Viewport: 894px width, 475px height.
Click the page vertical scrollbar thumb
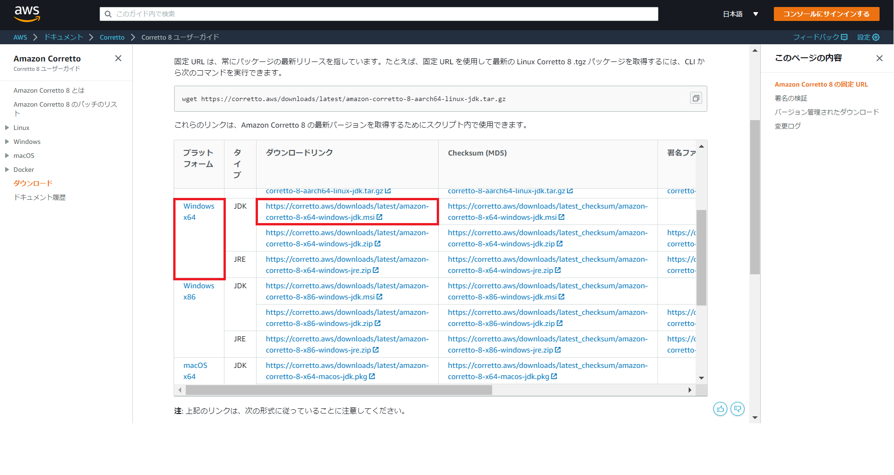point(755,197)
